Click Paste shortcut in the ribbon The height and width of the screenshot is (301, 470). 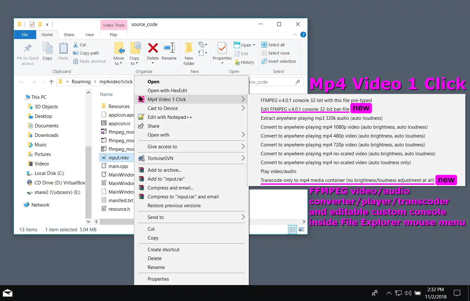(90, 61)
